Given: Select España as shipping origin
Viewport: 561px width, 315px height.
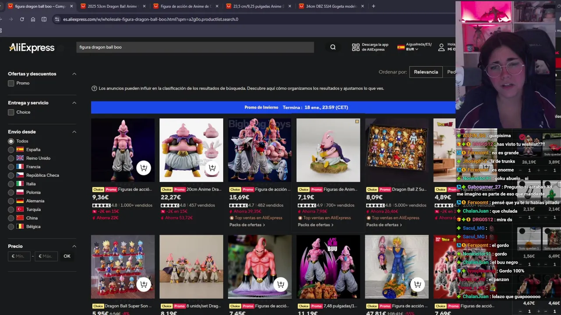Looking at the screenshot, I should click(x=11, y=150).
